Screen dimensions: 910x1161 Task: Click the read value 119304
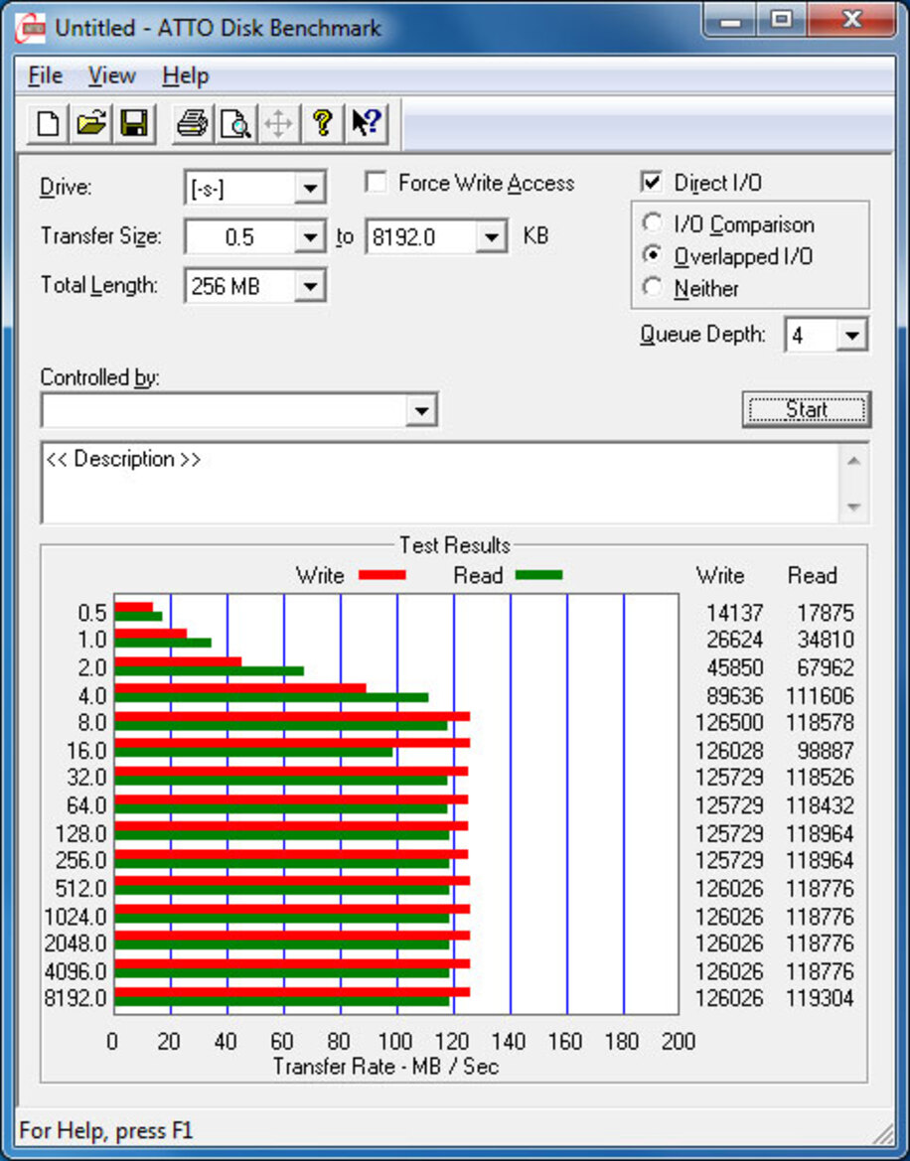point(819,998)
